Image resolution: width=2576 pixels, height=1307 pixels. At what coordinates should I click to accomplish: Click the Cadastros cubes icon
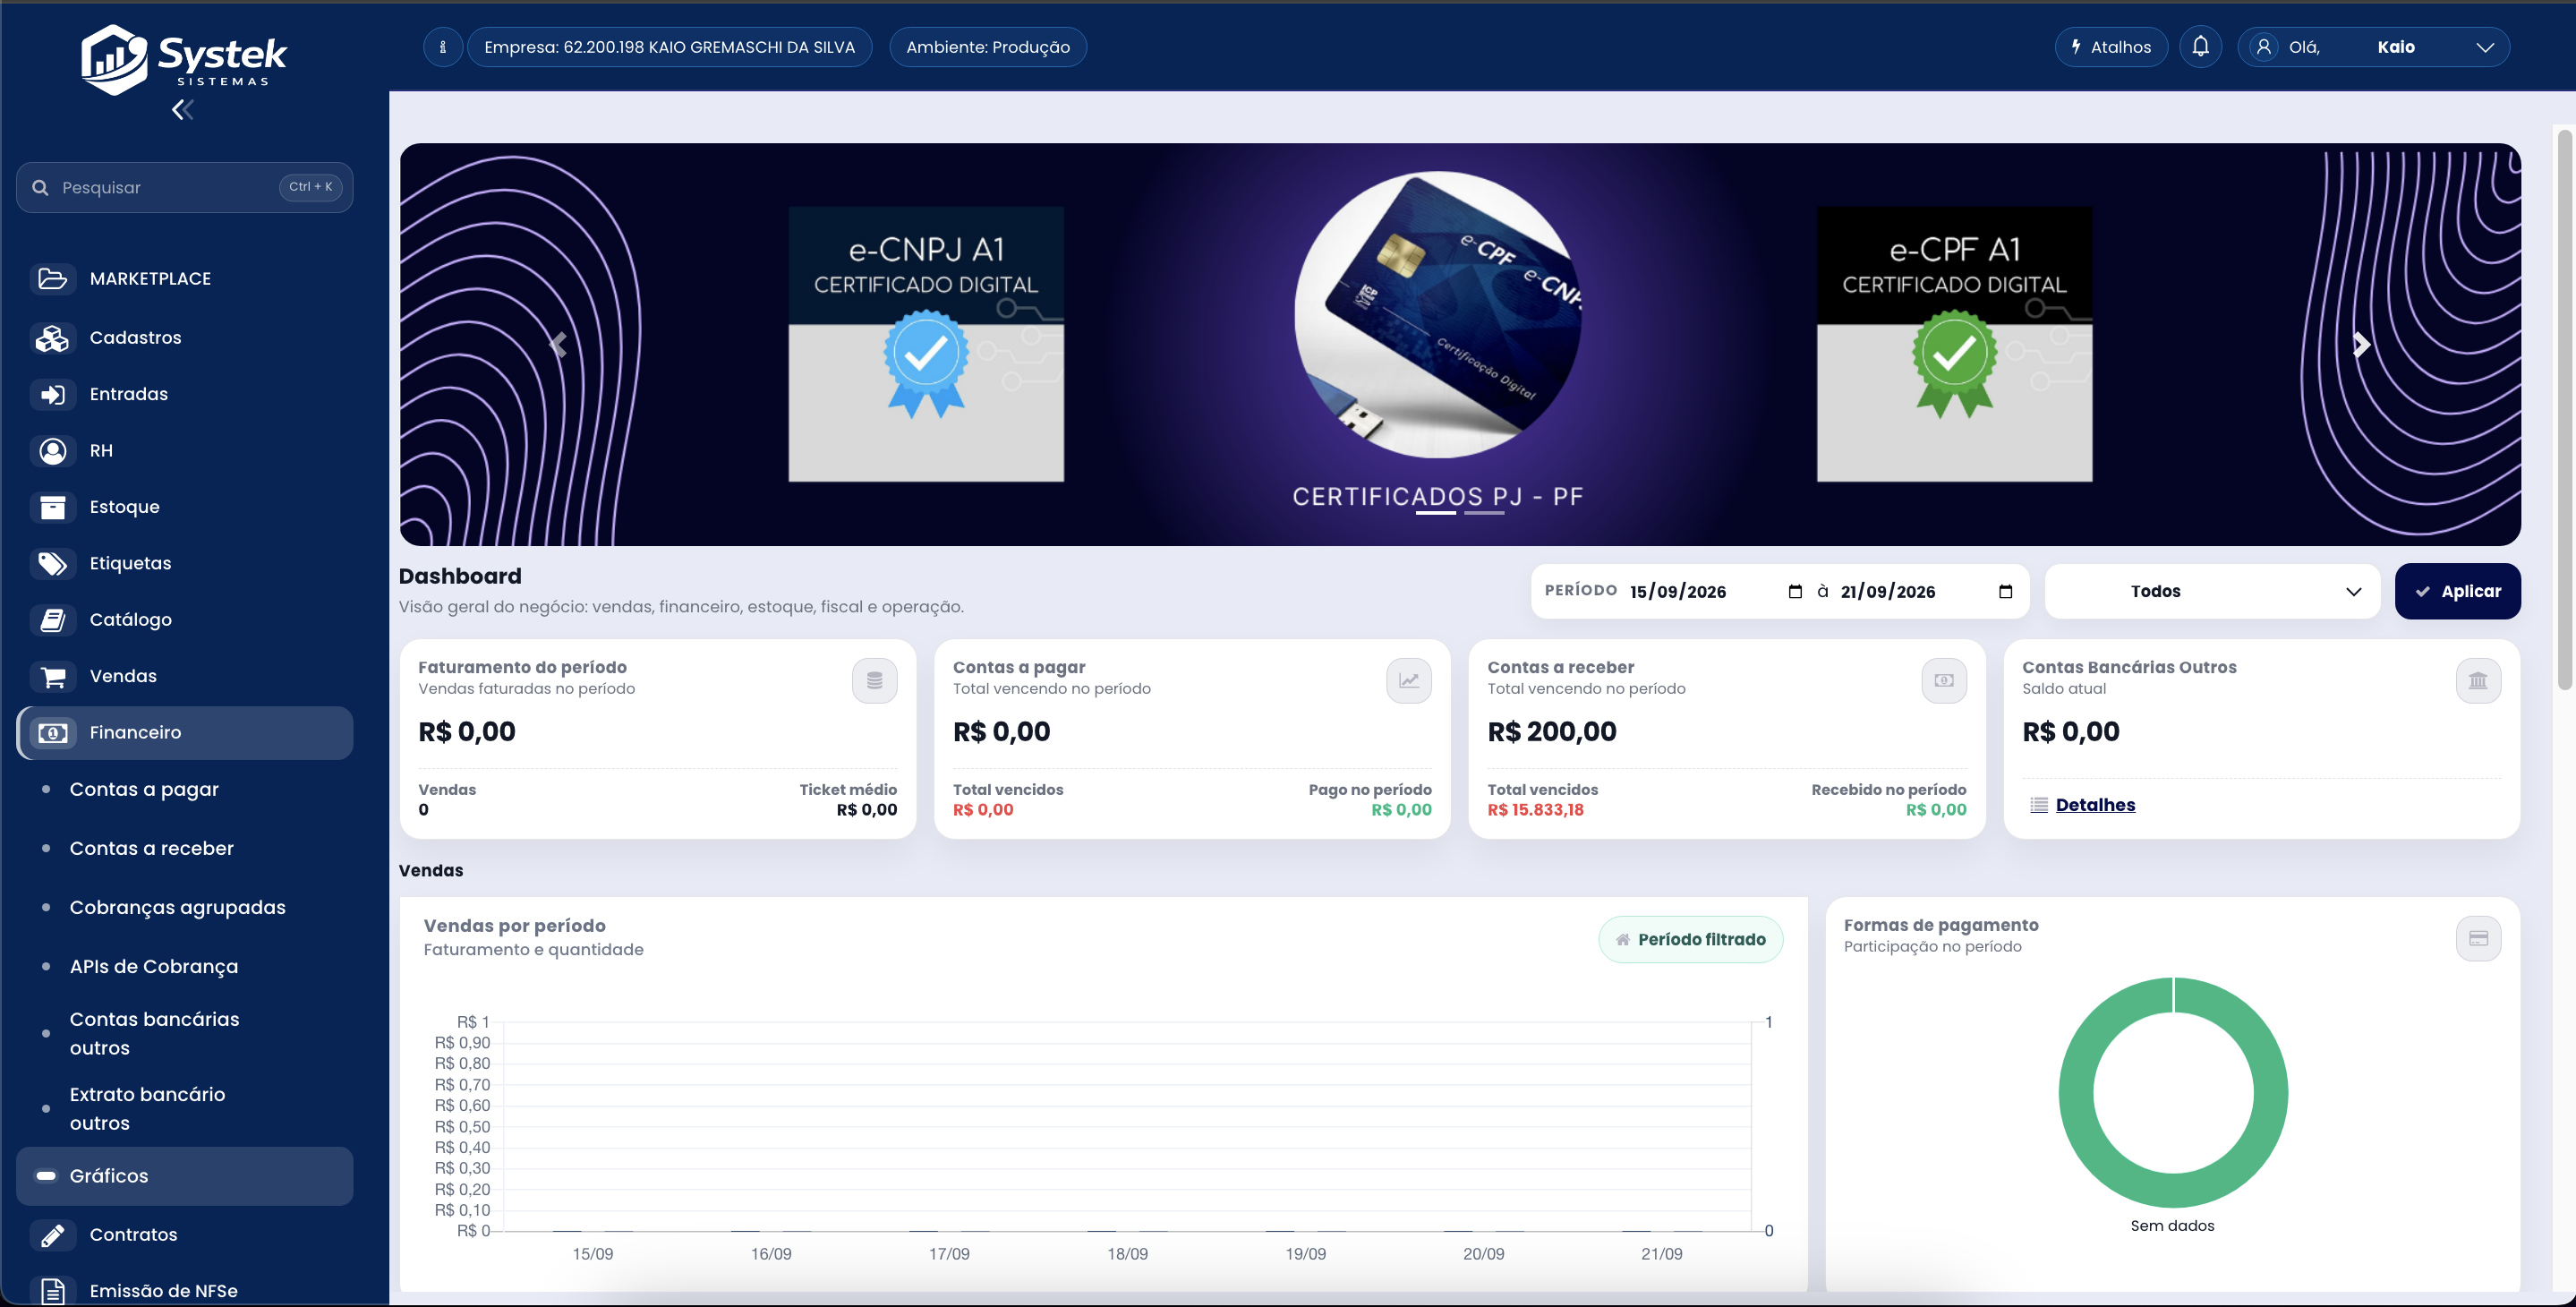coord(52,338)
